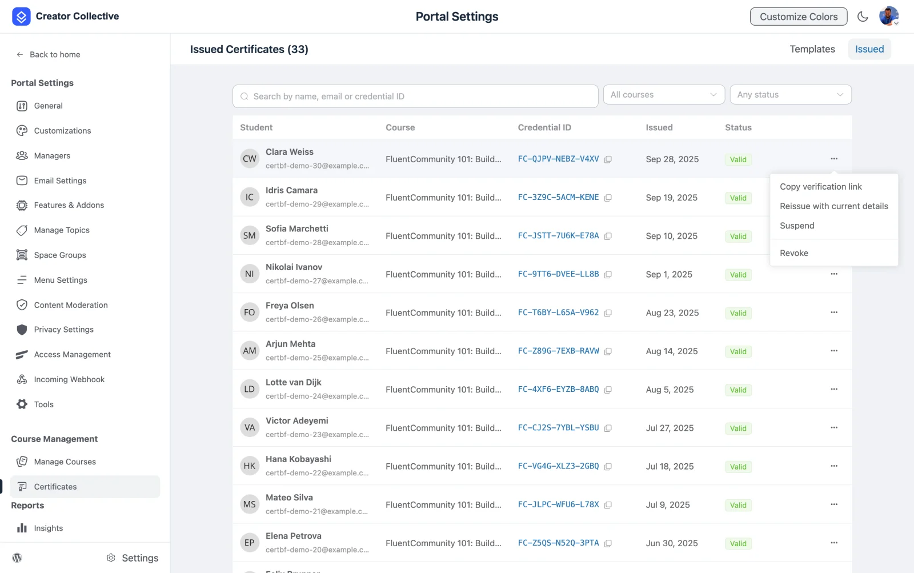Viewport: 914px width, 573px height.
Task: Open Settings at sidebar bottom
Action: coord(133,558)
